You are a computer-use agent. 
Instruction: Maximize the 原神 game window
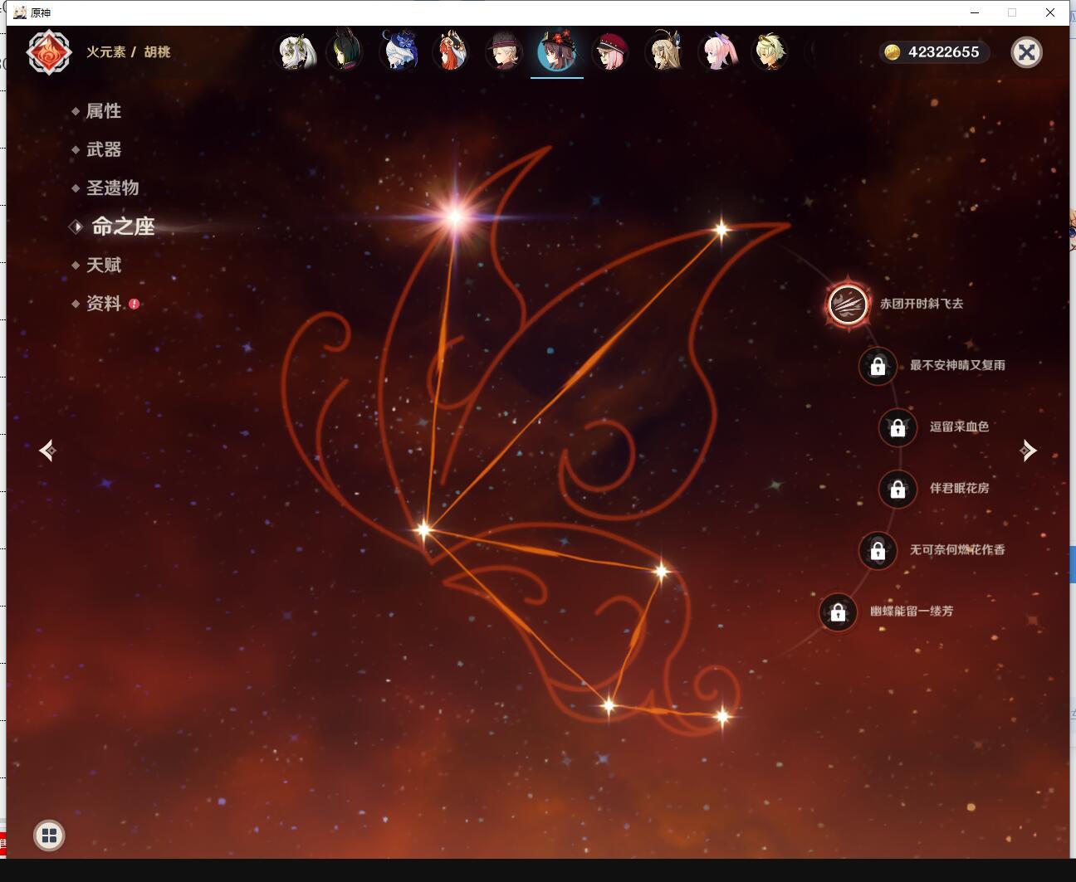(x=1012, y=12)
